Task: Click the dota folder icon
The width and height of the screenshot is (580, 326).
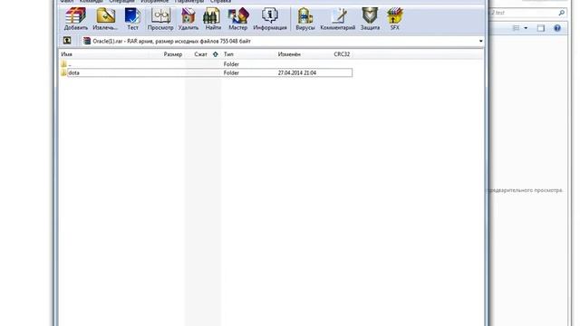Action: tap(63, 72)
